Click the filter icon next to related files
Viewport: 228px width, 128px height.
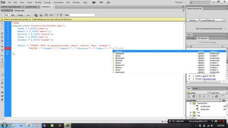pos(183,10)
